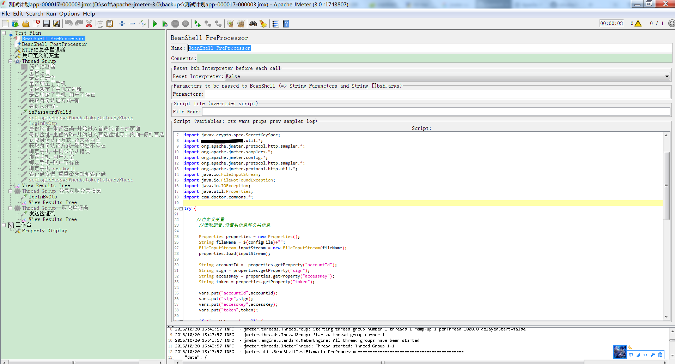
Task: Open the Run menu
Action: [51, 13]
